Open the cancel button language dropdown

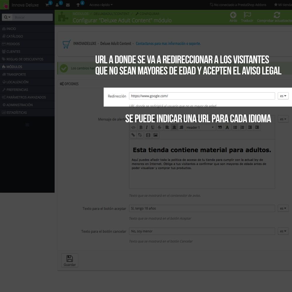click(283, 231)
